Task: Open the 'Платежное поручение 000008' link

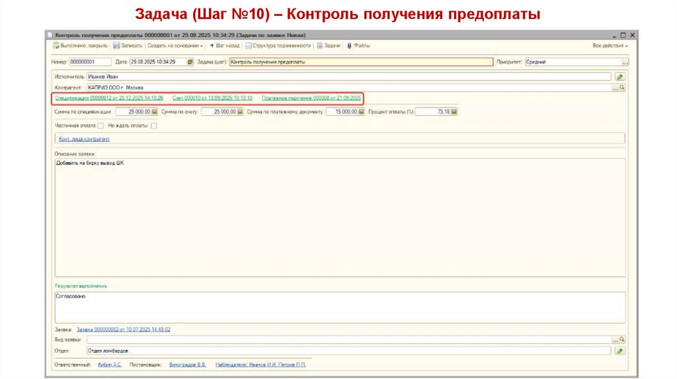Action: click(x=311, y=98)
